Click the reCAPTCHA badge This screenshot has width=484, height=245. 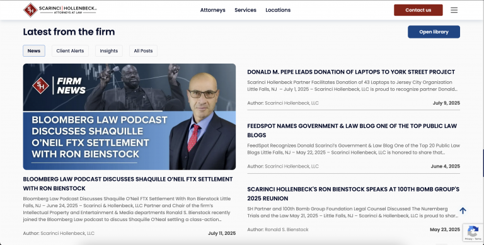pos(473,232)
